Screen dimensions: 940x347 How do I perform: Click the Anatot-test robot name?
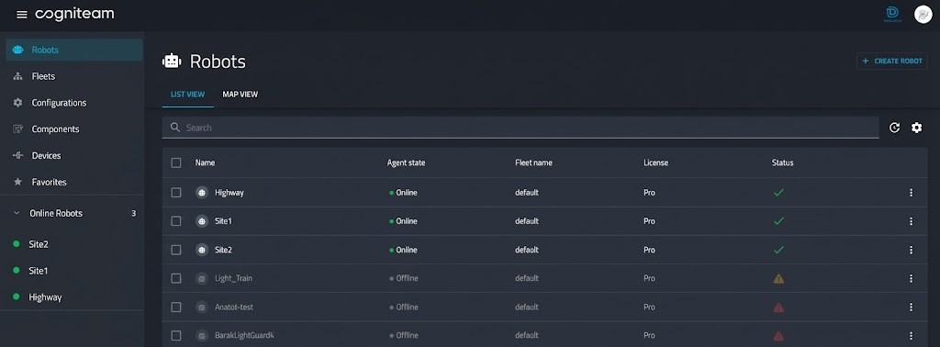234,307
